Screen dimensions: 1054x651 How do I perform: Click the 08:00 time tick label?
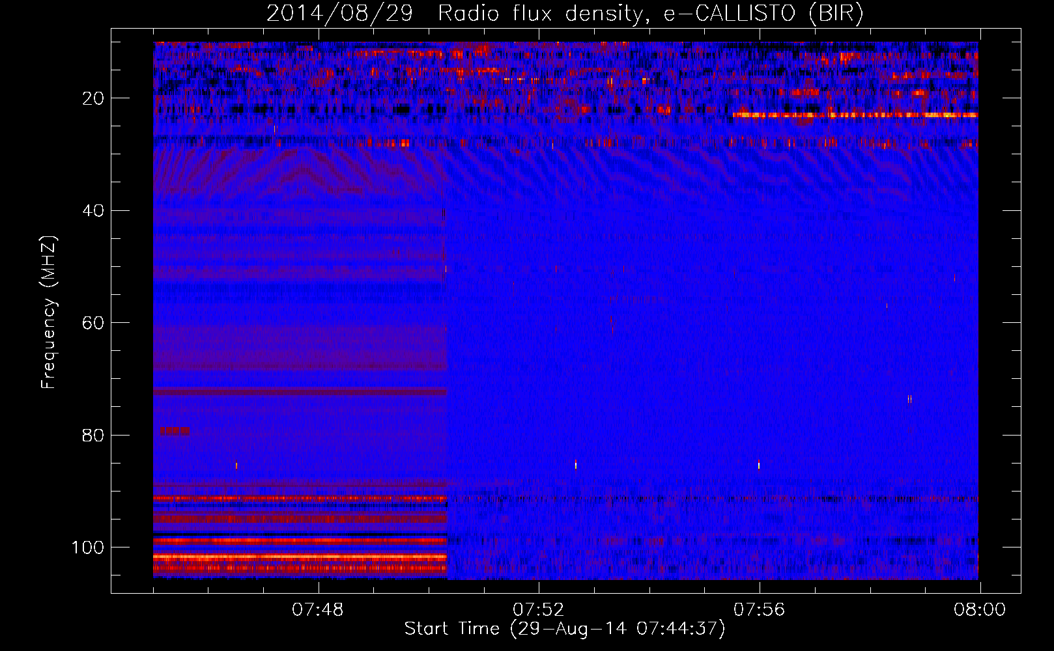(x=980, y=610)
